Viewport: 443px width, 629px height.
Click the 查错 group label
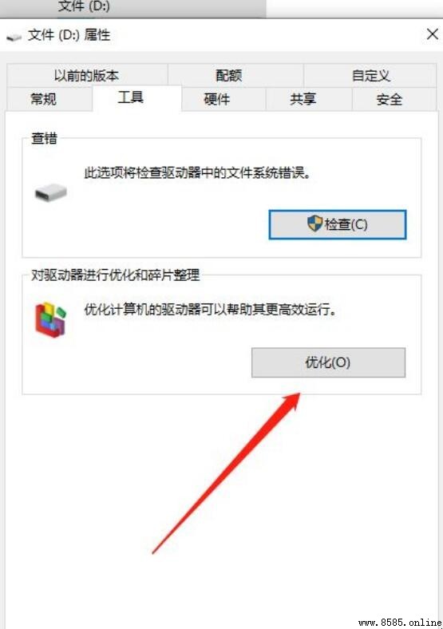44,138
